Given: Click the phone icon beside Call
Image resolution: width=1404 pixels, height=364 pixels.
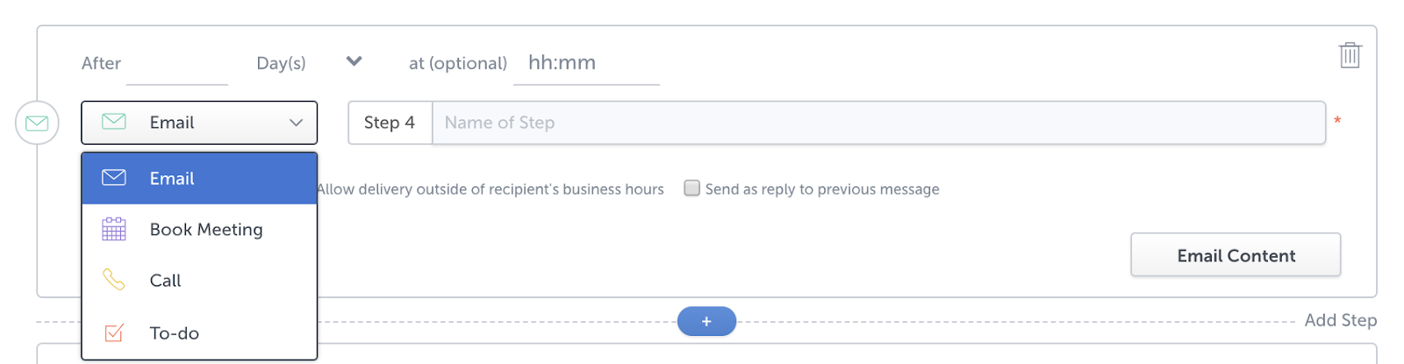Looking at the screenshot, I should click(x=114, y=280).
